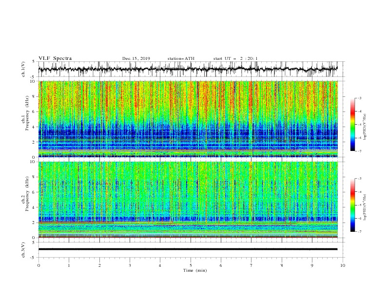This screenshot has height=298, width=386.
Task: Click the '4' kHz tick on ch.2 axis
Action: (35, 207)
